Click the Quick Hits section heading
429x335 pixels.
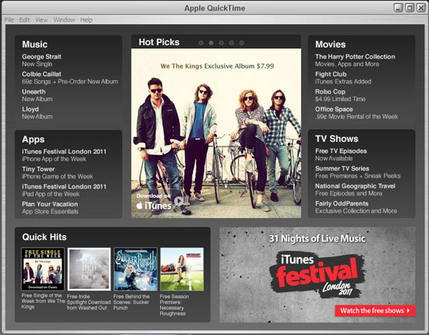click(x=44, y=237)
